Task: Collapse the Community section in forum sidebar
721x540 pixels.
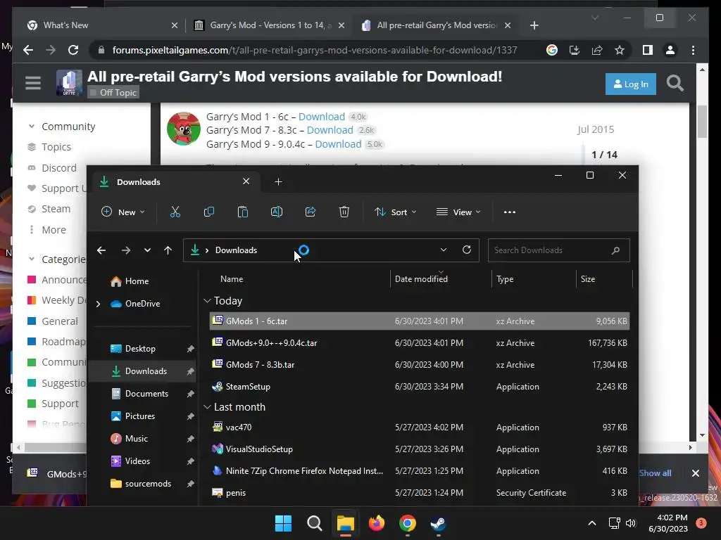Action: tap(31, 127)
